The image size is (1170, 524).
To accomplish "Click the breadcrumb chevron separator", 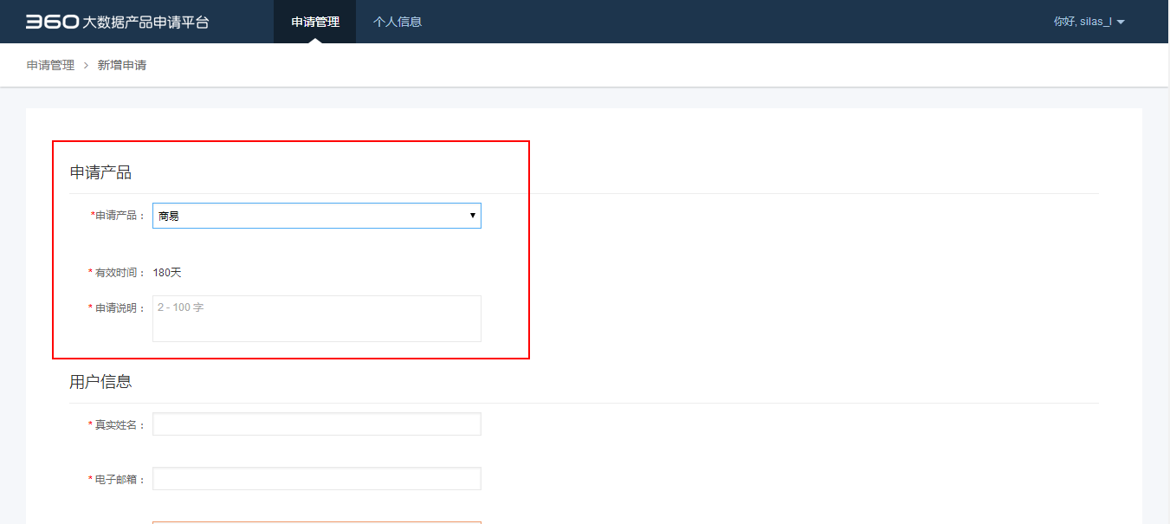I will [x=87, y=65].
